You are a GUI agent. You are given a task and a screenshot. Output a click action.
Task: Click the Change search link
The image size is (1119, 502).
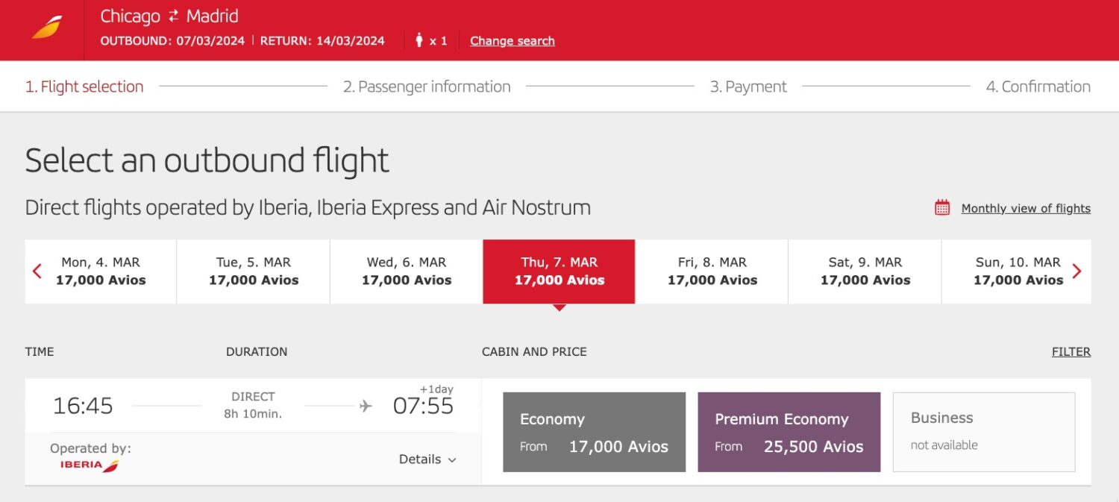(x=512, y=41)
